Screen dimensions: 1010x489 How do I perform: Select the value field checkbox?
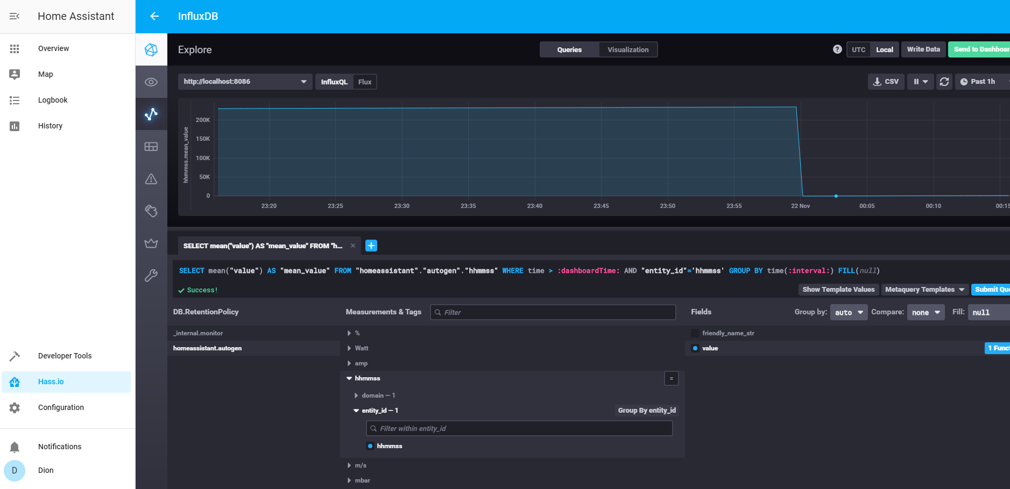pos(695,348)
